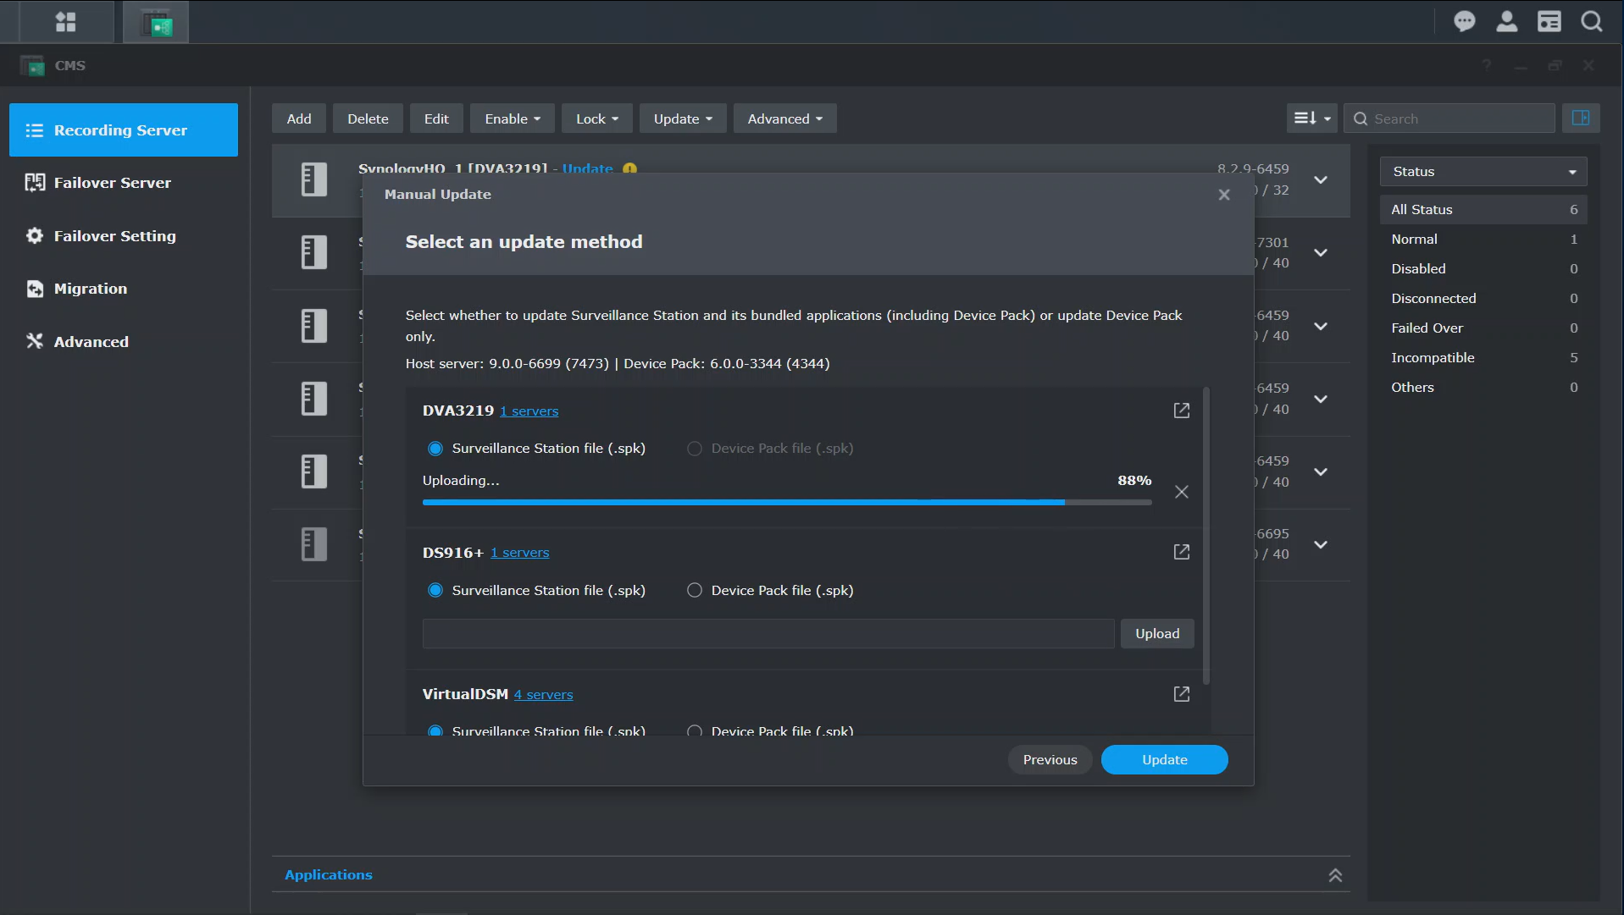Select DS916+ Device Pack file option
1624x915 pixels.
(695, 590)
